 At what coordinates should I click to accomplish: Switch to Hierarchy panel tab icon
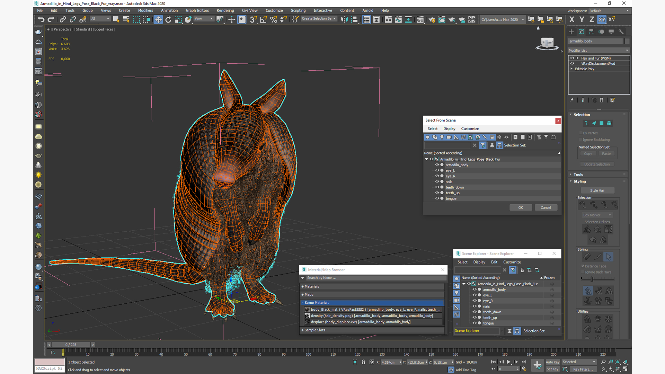(591, 32)
